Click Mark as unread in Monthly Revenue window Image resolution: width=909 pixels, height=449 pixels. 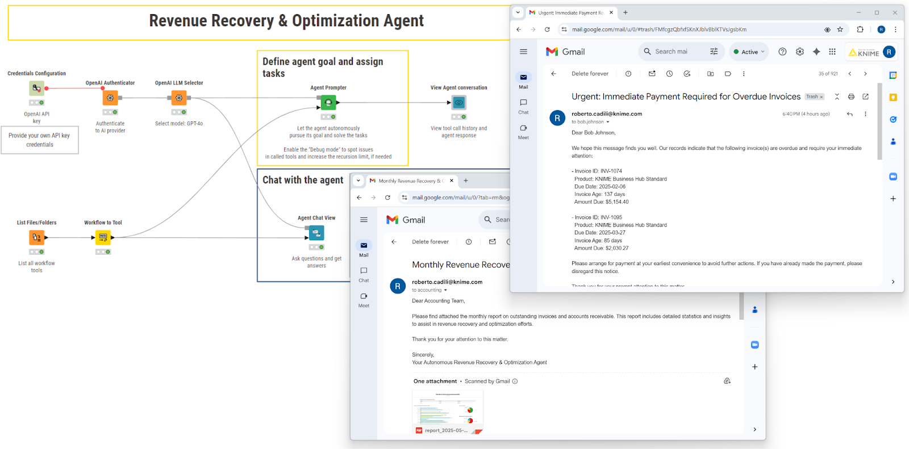[493, 242]
